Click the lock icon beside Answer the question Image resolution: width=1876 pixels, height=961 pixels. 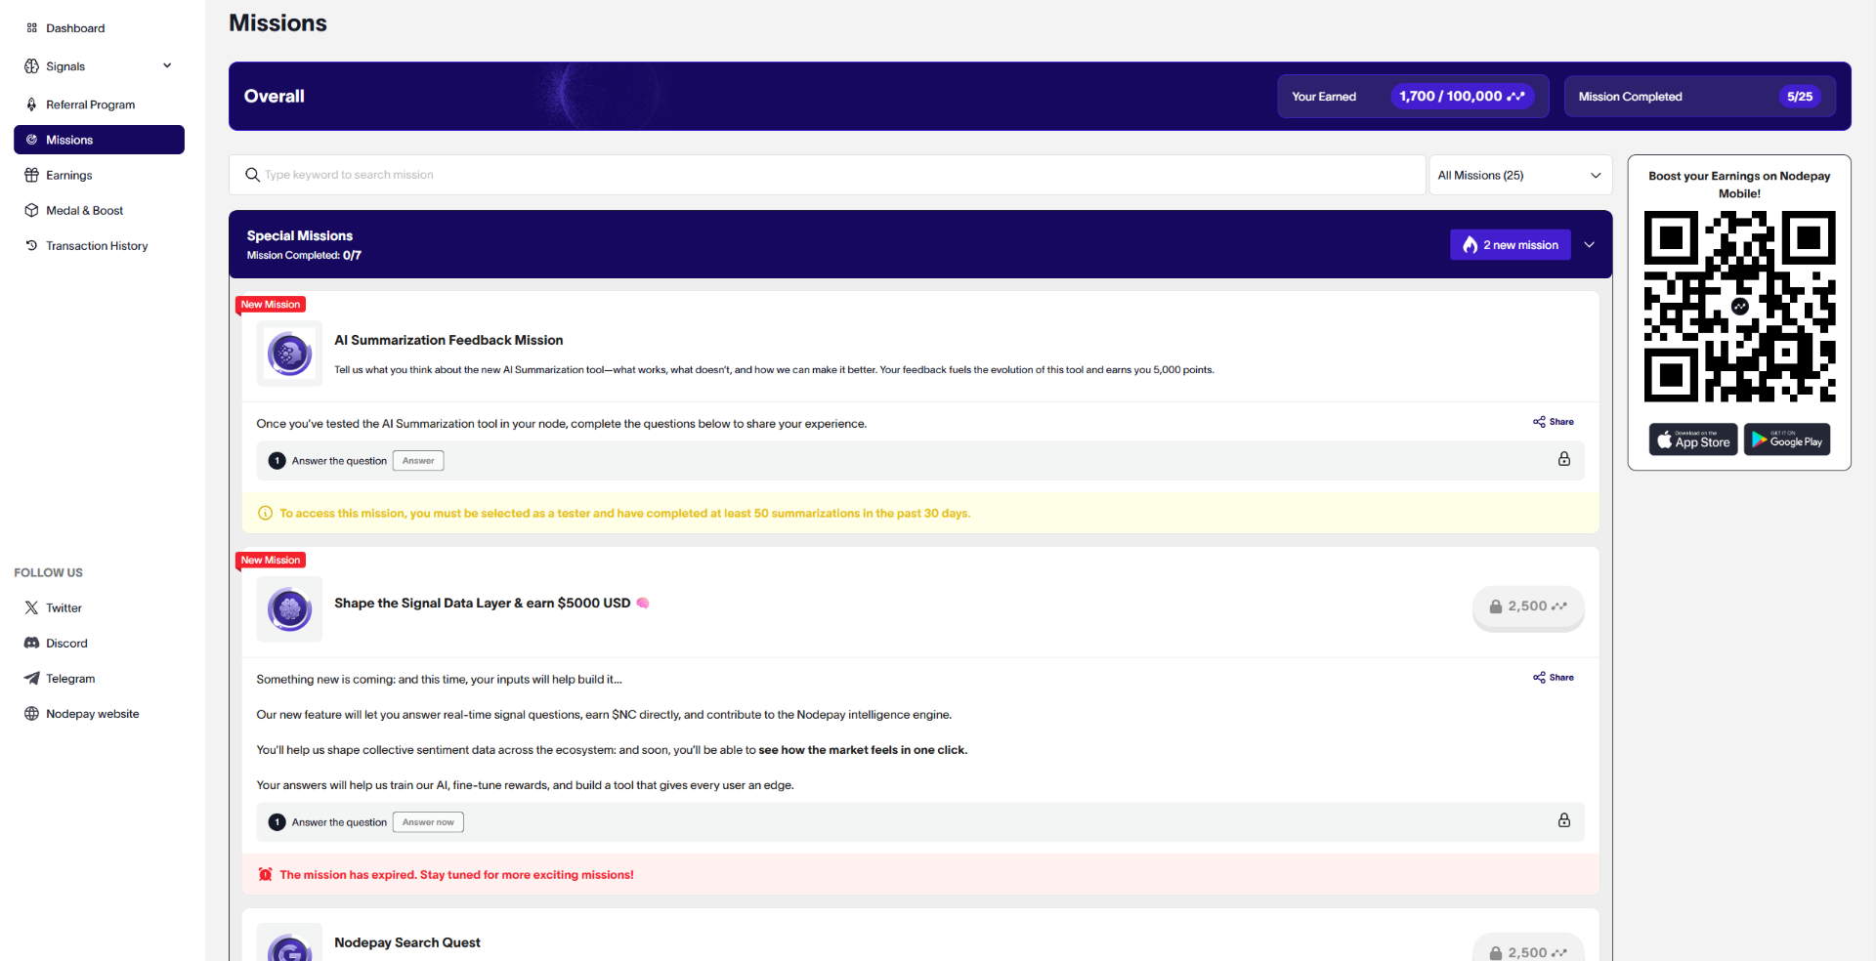pyautogui.click(x=1564, y=459)
